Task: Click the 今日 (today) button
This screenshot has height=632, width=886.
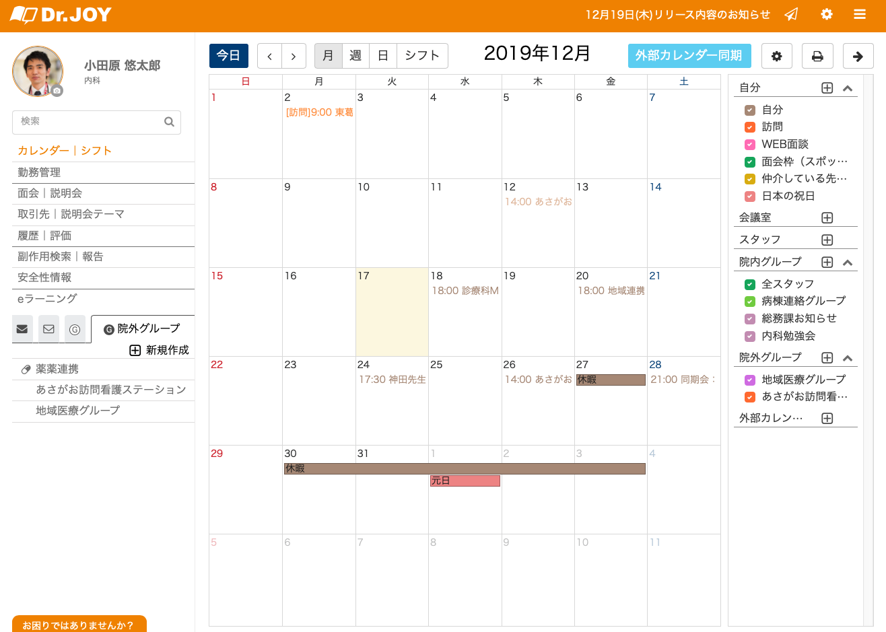Action: pyautogui.click(x=229, y=56)
